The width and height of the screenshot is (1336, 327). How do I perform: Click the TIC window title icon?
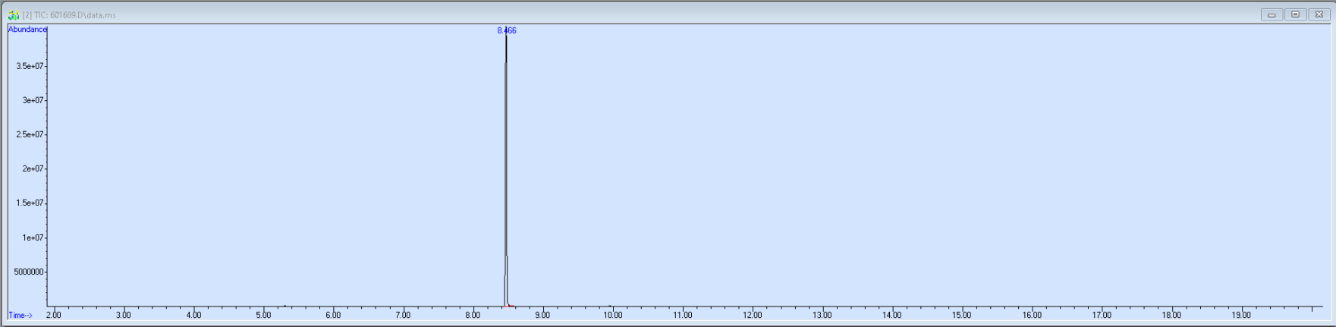pyautogui.click(x=14, y=15)
